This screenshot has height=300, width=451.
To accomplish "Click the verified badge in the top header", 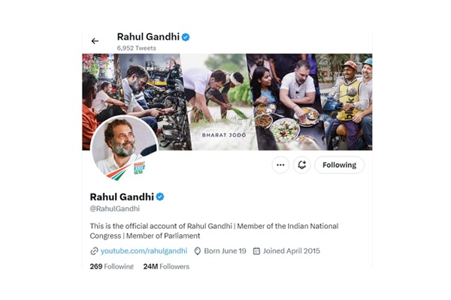I will point(186,37).
